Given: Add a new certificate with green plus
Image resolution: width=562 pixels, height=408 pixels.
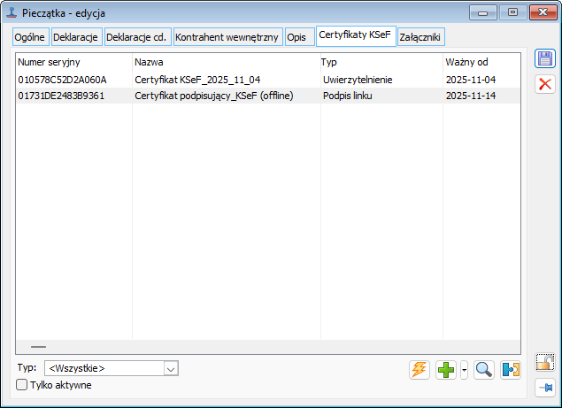Looking at the screenshot, I should pos(446,370).
